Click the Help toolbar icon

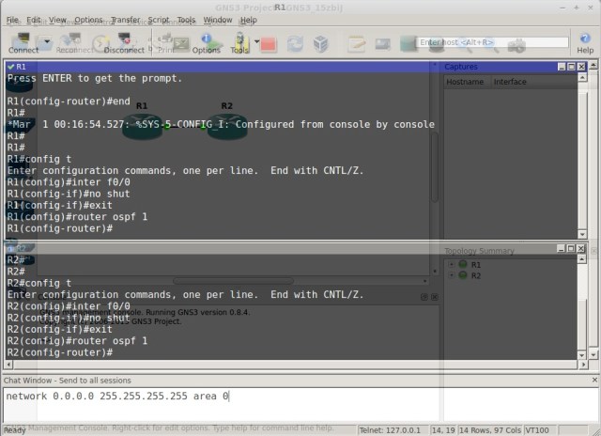coord(585,43)
